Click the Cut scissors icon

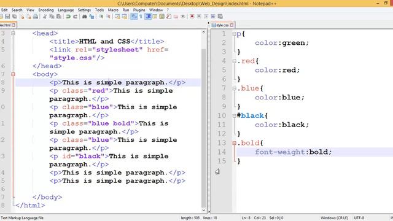click(x=45, y=17)
